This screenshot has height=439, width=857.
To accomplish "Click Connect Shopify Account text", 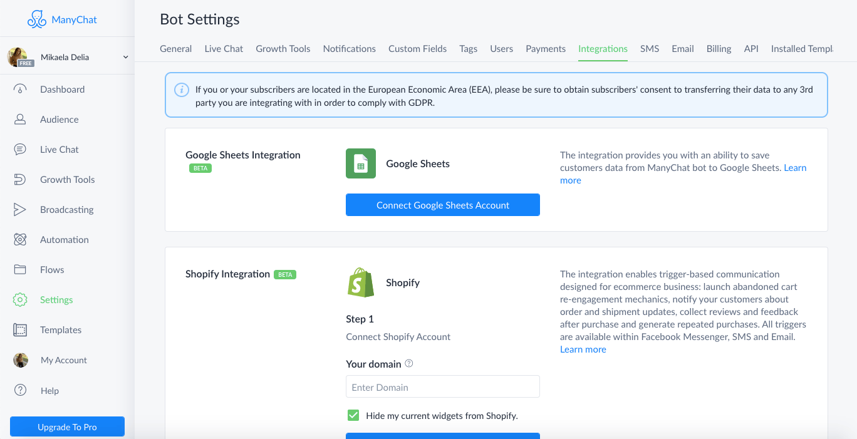I will click(398, 336).
